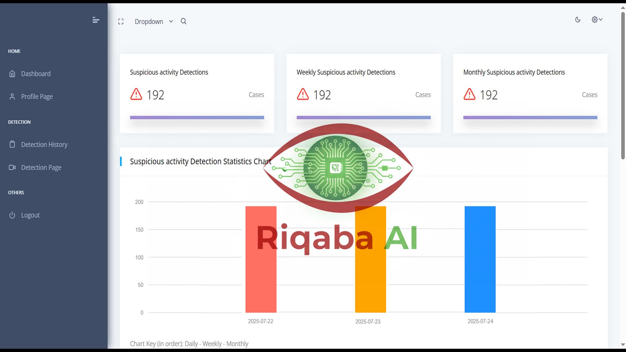Click the warning icon on Weekly detections card
The height and width of the screenshot is (352, 626).
click(x=303, y=95)
